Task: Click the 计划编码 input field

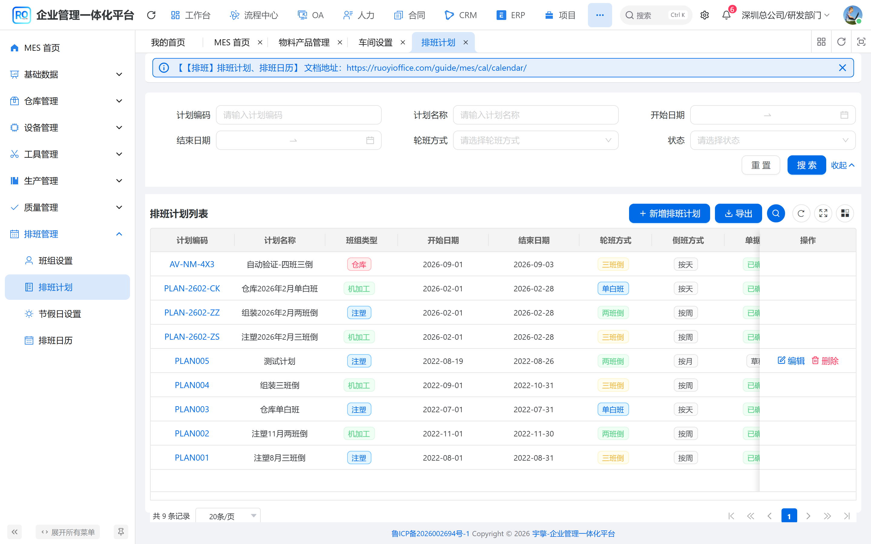Action: [298, 115]
